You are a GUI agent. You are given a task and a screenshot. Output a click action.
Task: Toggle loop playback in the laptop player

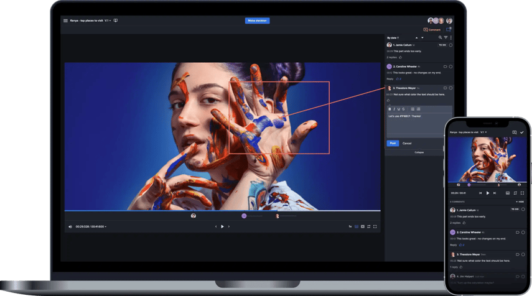click(369, 226)
